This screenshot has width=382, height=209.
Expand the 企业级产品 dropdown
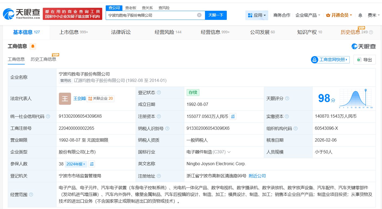[307, 15]
